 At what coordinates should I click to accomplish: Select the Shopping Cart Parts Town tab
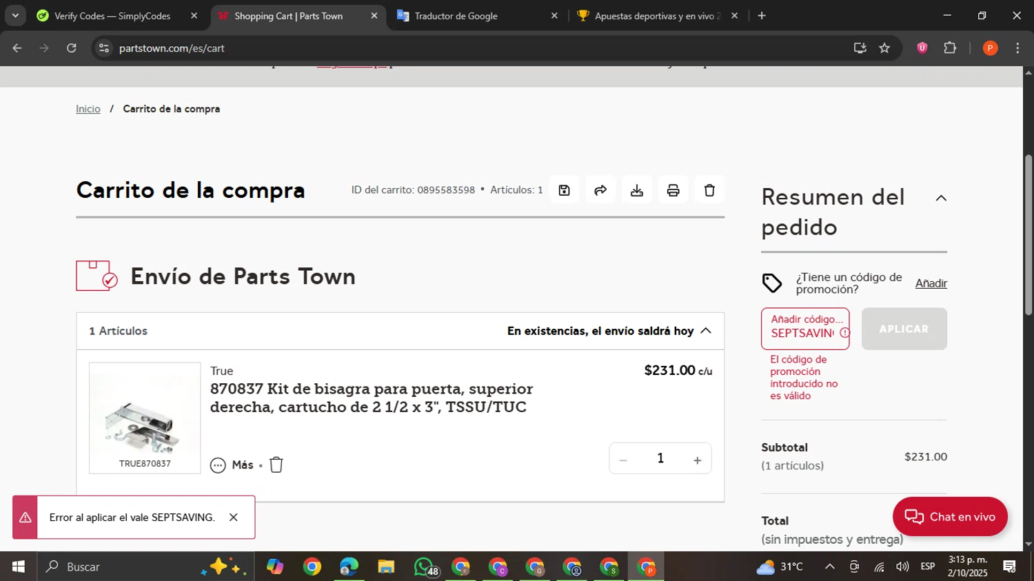tap(288, 16)
